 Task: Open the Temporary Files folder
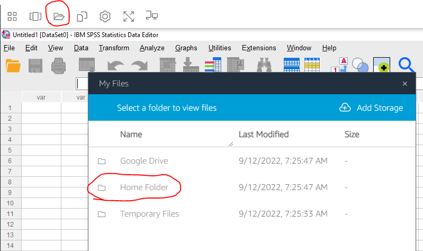click(149, 214)
